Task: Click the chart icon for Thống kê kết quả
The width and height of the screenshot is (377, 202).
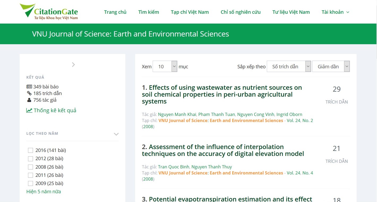Action: click(x=29, y=110)
